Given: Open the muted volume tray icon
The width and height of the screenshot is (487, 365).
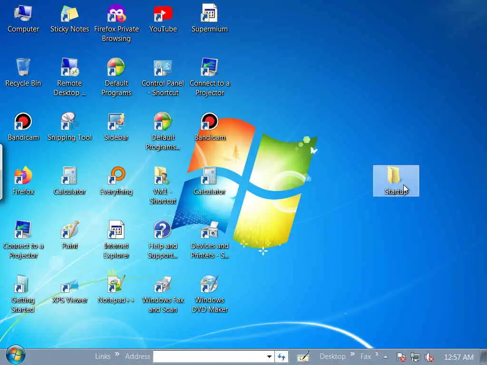Looking at the screenshot, I should pyautogui.click(x=429, y=357).
